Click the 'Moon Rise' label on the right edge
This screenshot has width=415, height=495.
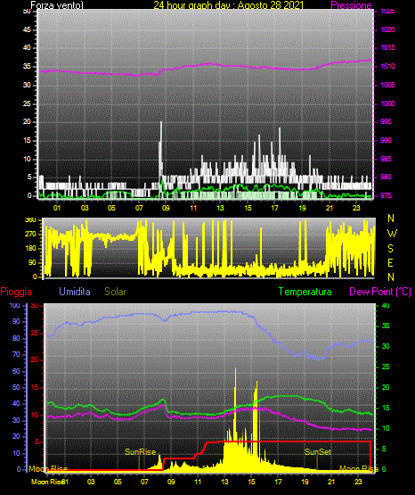pyautogui.click(x=359, y=469)
